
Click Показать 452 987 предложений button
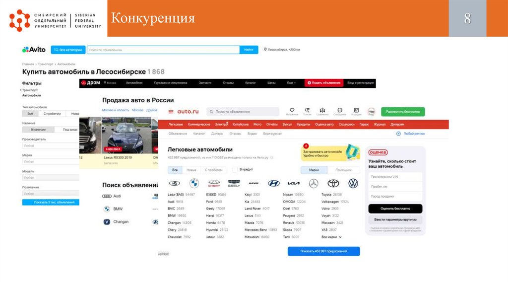tap(323, 251)
